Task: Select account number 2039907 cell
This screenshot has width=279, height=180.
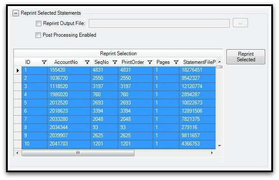Action: tap(69, 136)
